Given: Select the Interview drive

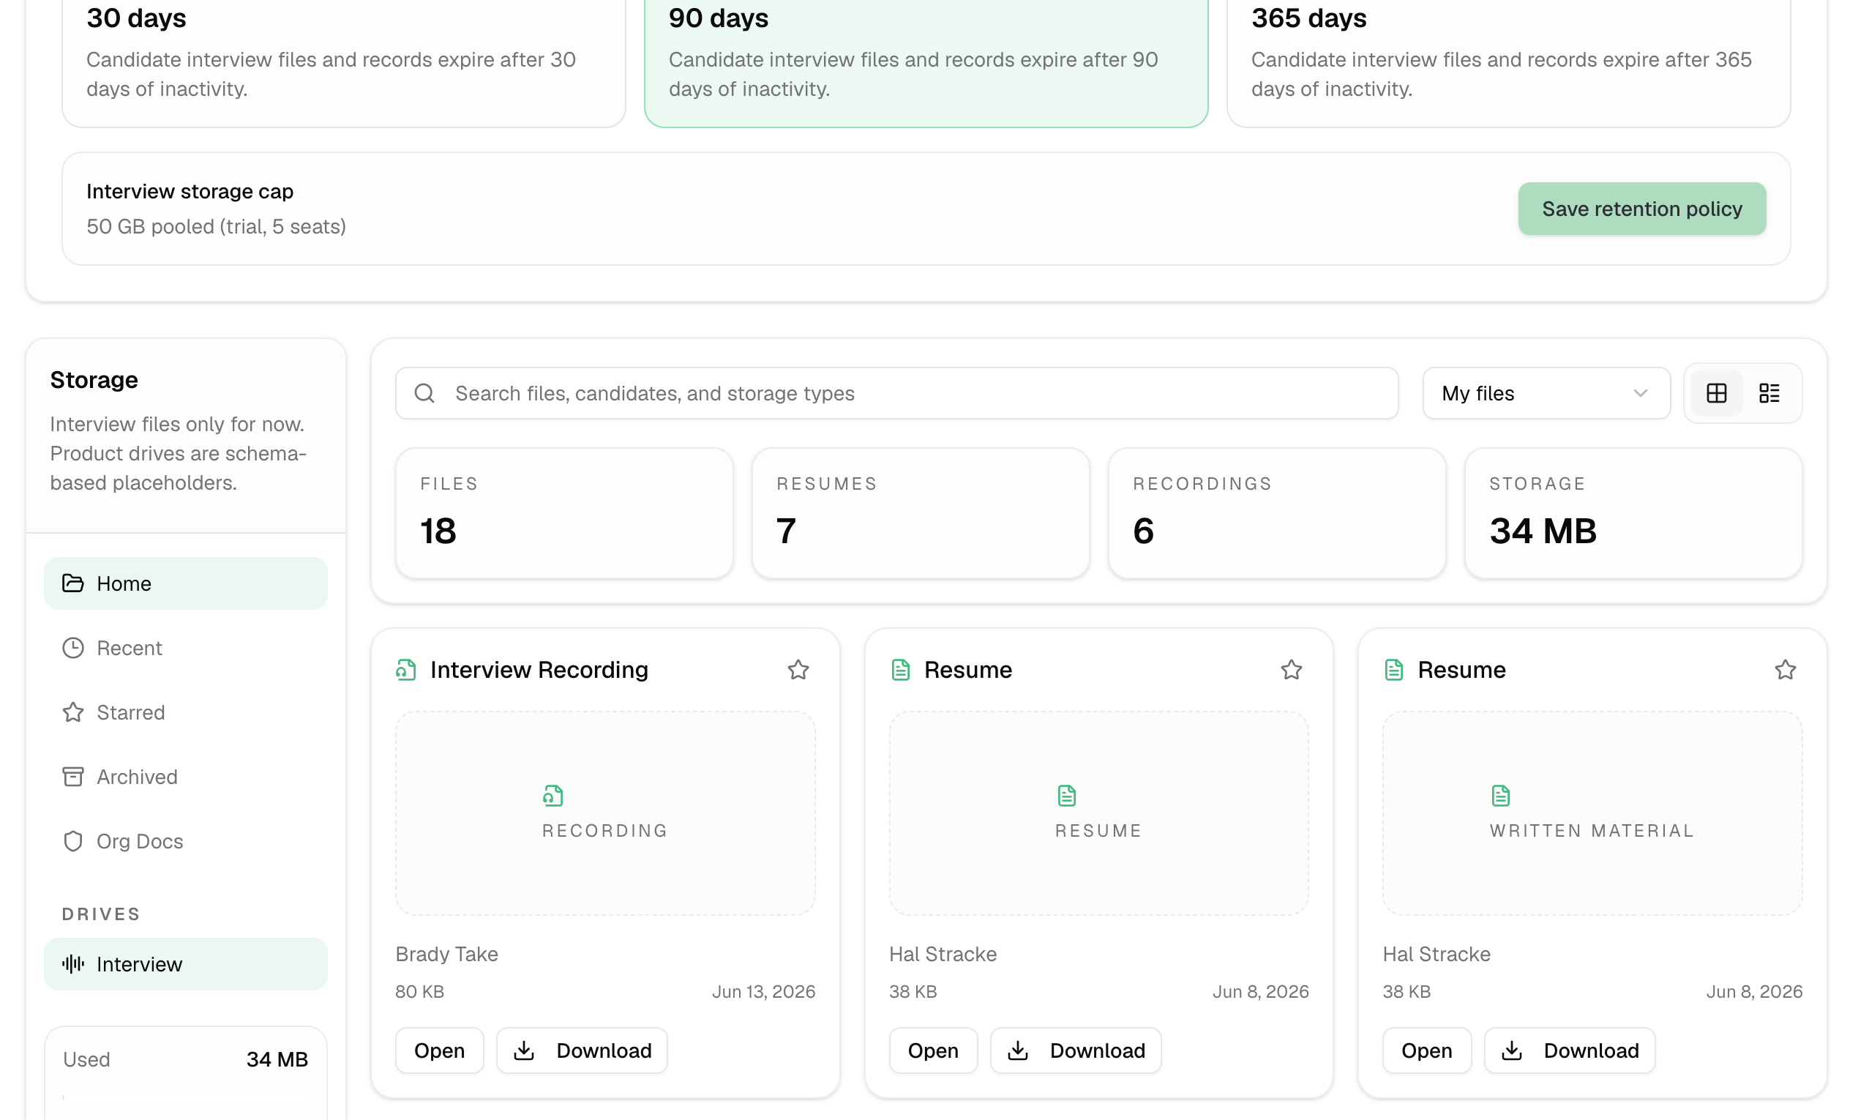Looking at the screenshot, I should 186,964.
